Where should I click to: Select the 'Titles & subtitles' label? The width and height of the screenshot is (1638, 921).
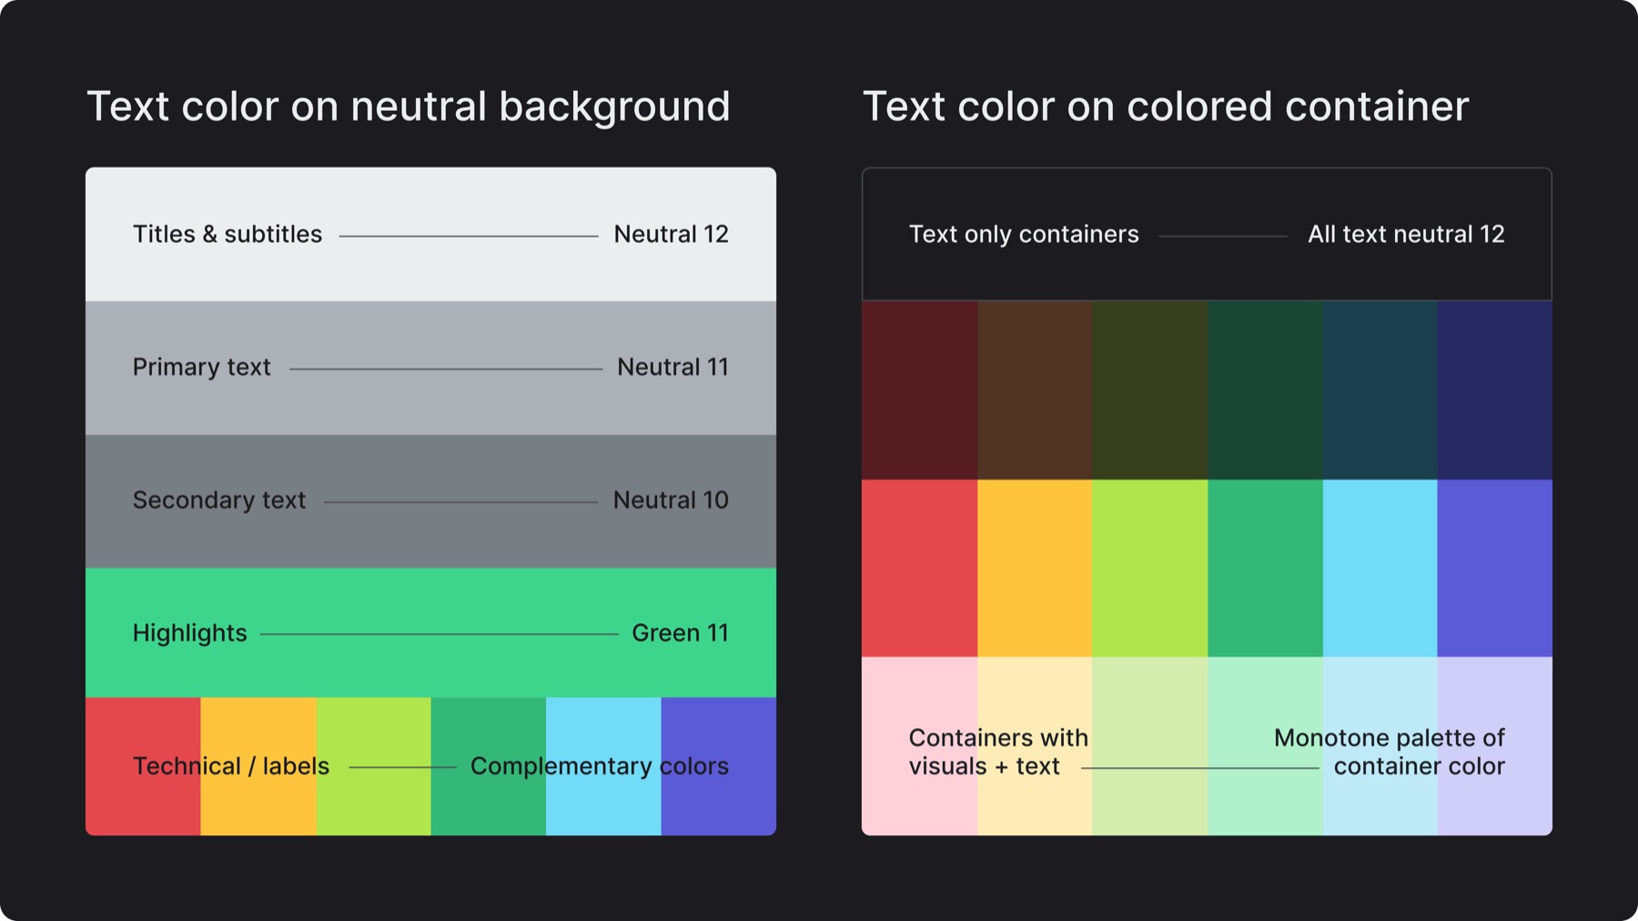coord(227,234)
